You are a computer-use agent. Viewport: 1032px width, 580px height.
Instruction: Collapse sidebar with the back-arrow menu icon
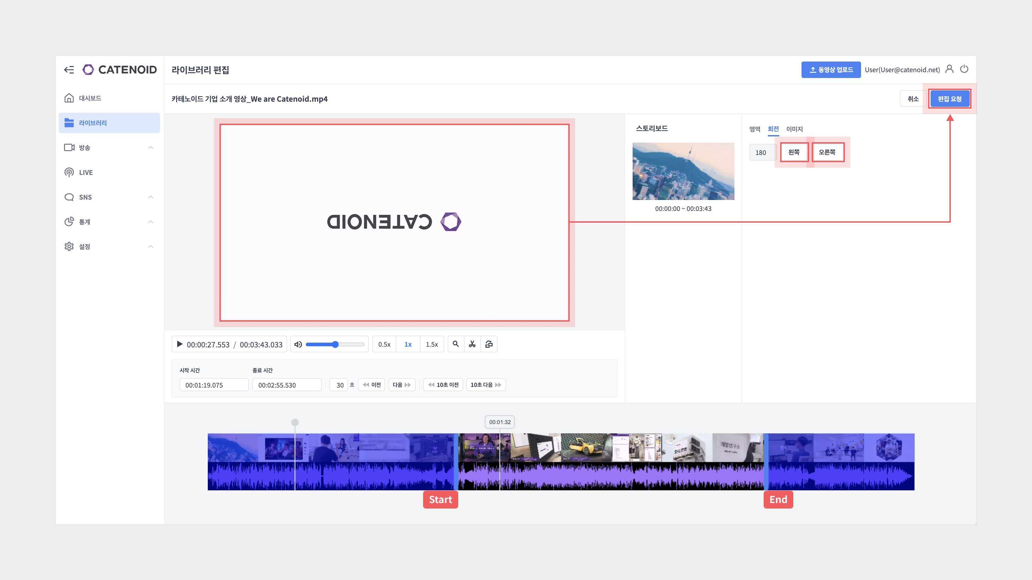pyautogui.click(x=69, y=70)
